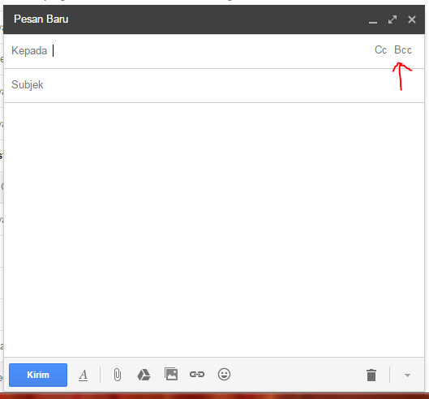Add Bcc recipients
The height and width of the screenshot is (399, 429).
click(x=403, y=50)
